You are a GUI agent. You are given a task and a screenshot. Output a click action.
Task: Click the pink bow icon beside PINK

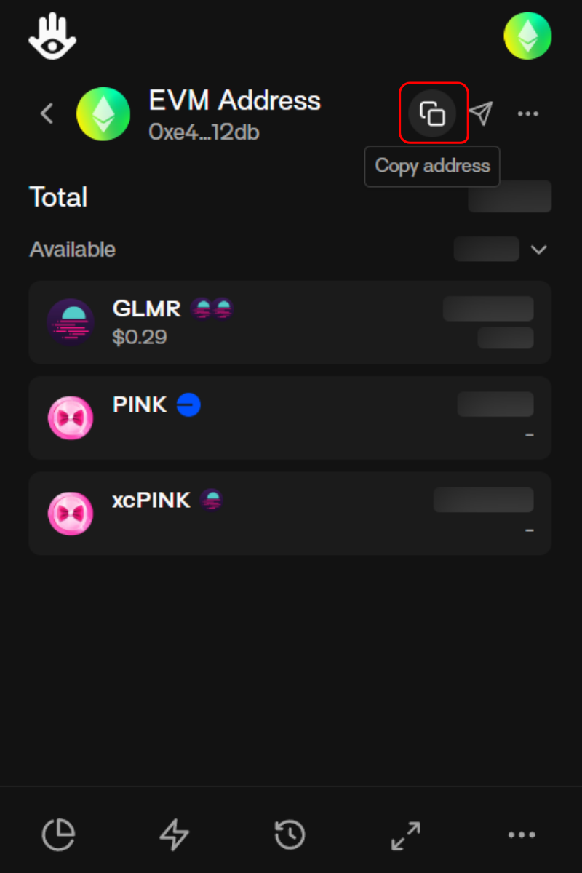(x=71, y=418)
